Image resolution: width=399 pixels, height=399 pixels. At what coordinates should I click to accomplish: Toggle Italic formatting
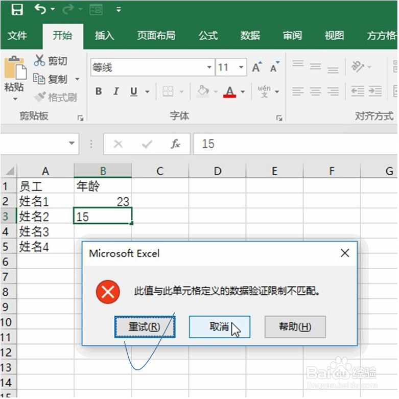coord(116,91)
